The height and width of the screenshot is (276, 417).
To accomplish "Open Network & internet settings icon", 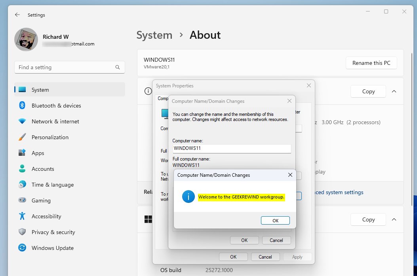I will tap(22, 121).
